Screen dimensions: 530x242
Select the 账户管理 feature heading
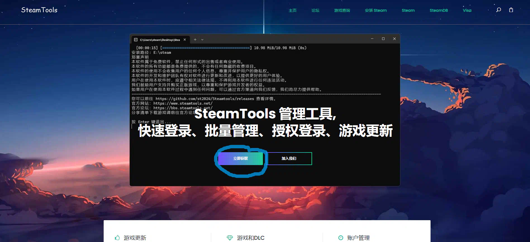tap(358, 238)
